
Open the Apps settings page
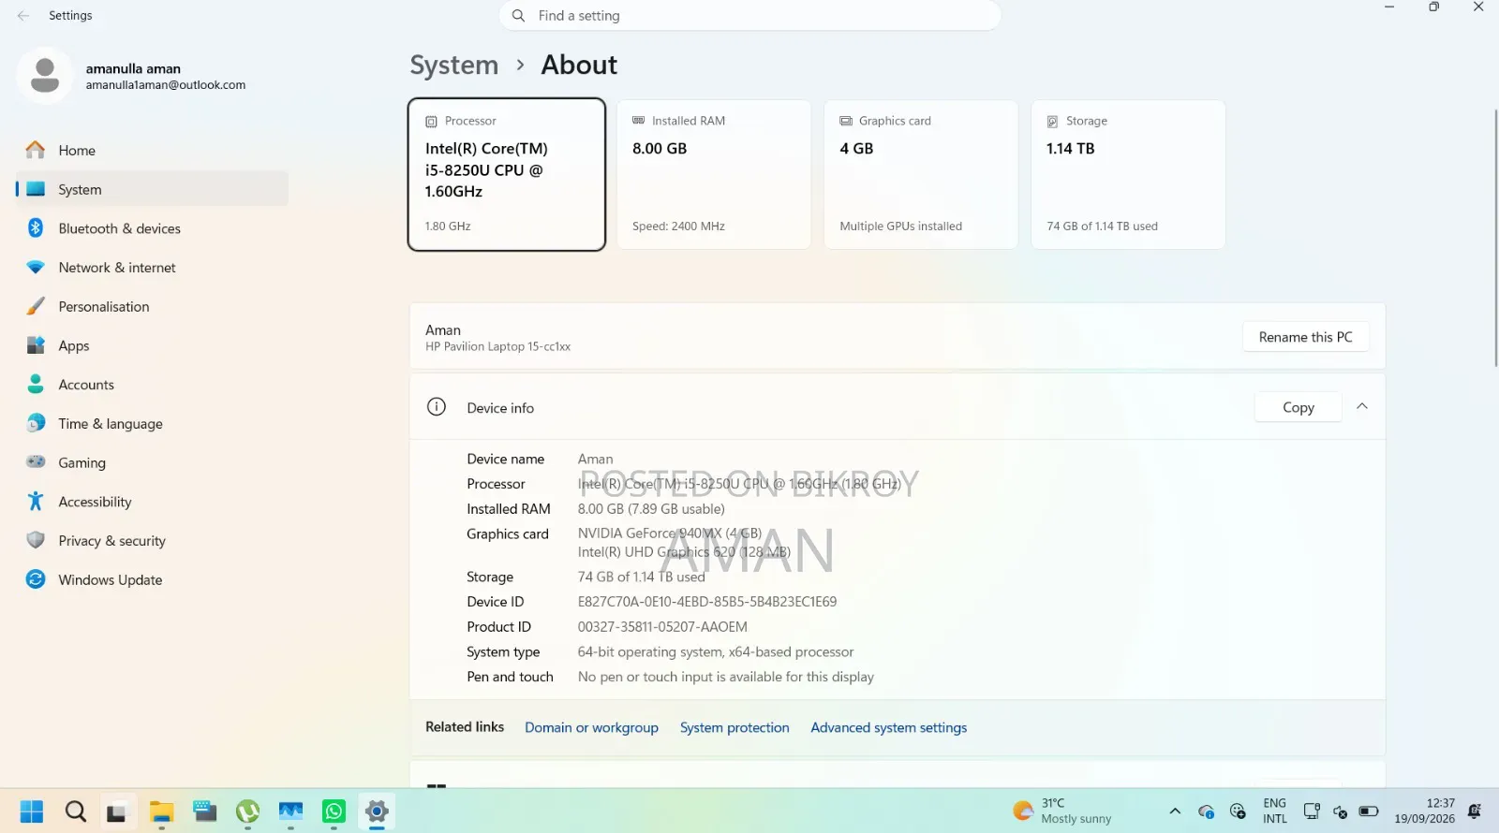[152, 345]
